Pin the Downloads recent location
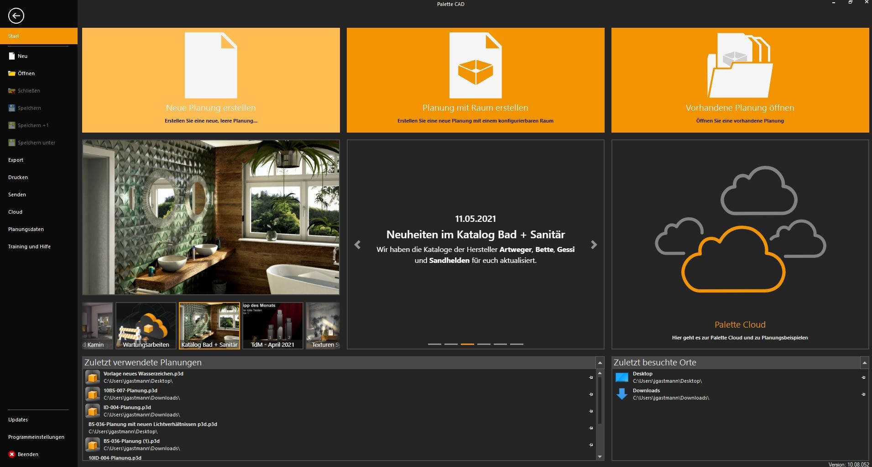The height and width of the screenshot is (467, 872). pyautogui.click(x=863, y=394)
